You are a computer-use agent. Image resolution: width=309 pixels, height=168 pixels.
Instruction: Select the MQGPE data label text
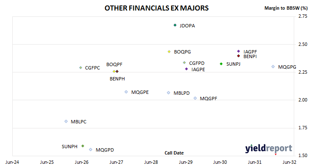[140, 92]
